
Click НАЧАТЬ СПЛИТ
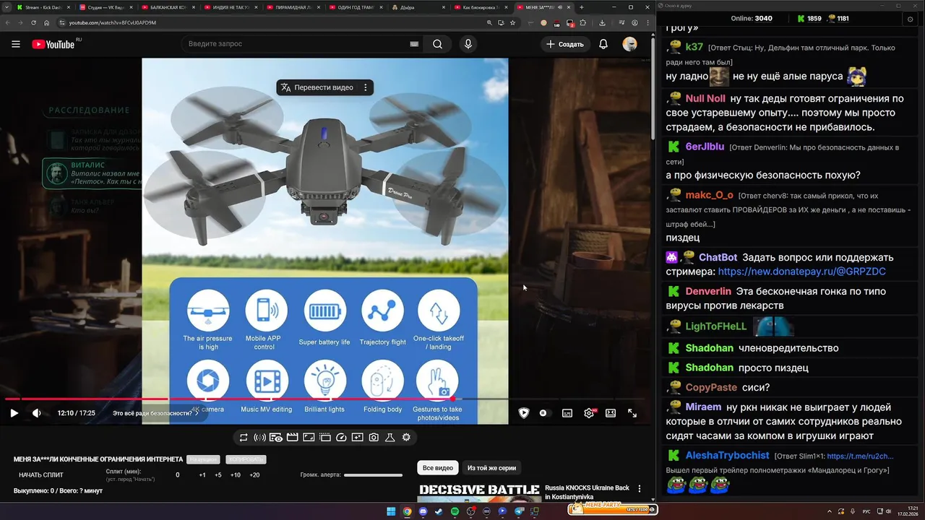(x=41, y=475)
